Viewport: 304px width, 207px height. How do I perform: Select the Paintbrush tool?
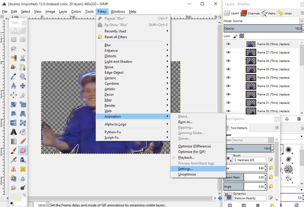coord(14,151)
